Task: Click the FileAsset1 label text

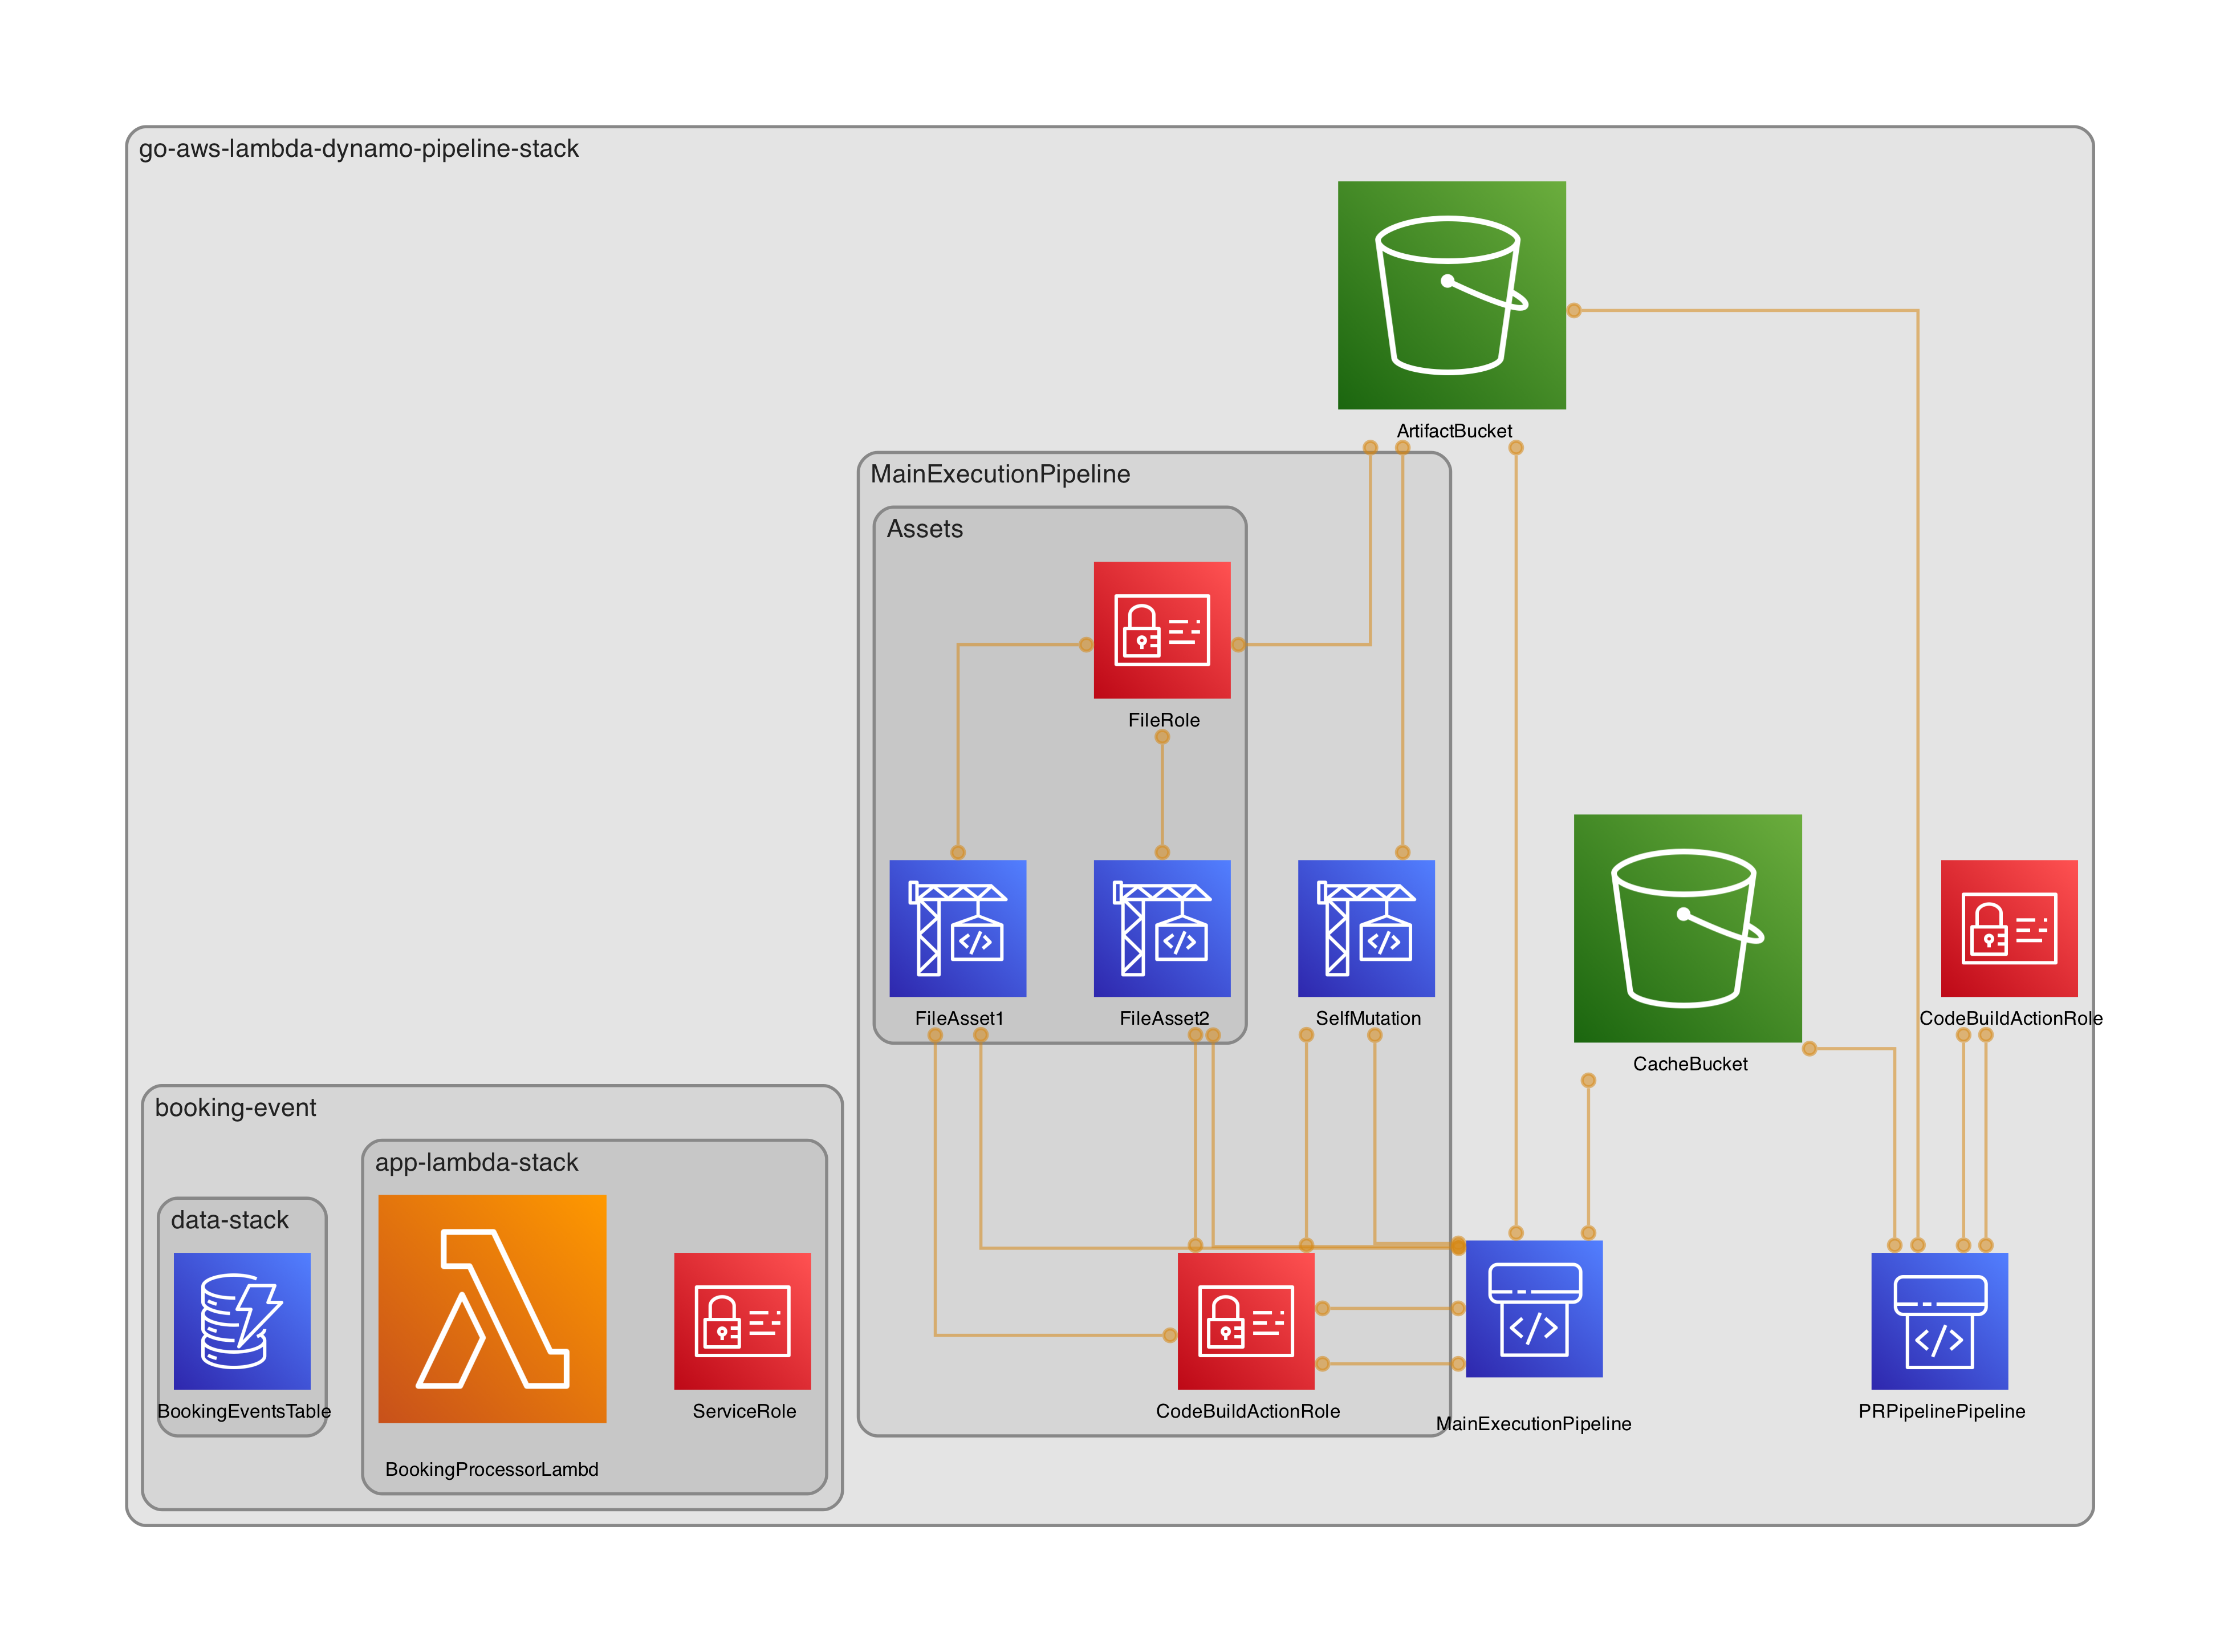Action: click(958, 1018)
